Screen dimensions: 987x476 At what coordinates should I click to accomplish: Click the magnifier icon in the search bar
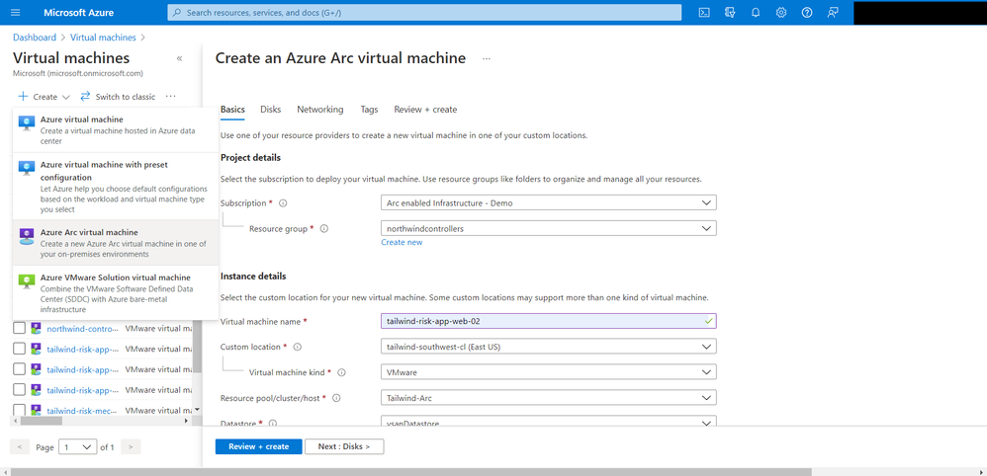177,13
